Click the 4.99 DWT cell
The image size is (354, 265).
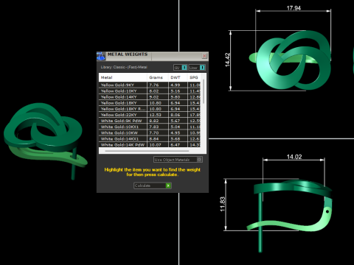point(178,85)
